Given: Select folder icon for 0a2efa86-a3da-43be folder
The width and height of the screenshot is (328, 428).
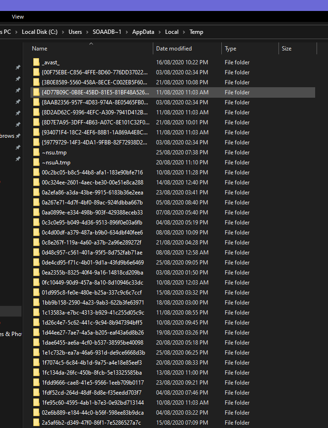Looking at the screenshot, I should coord(37,193).
